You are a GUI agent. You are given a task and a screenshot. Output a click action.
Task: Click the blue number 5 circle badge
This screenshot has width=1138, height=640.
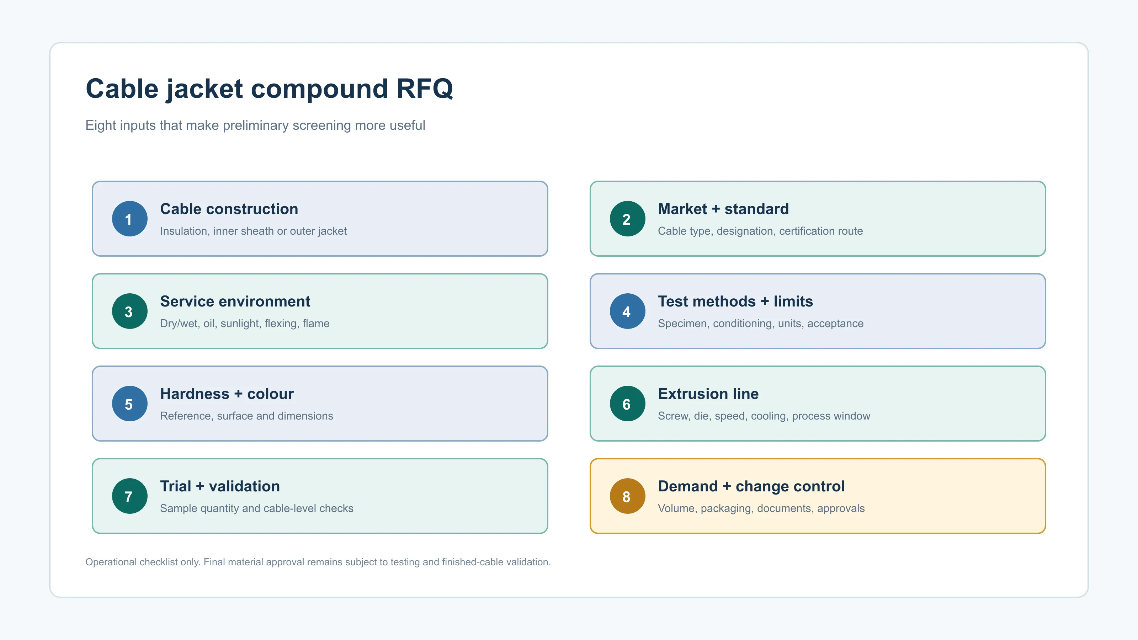click(129, 403)
